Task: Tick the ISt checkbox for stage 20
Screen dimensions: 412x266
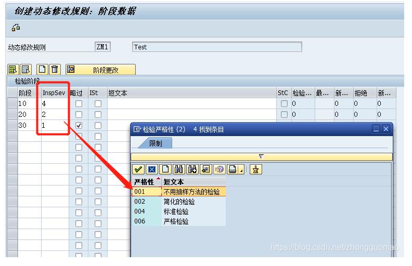Action: click(x=98, y=114)
